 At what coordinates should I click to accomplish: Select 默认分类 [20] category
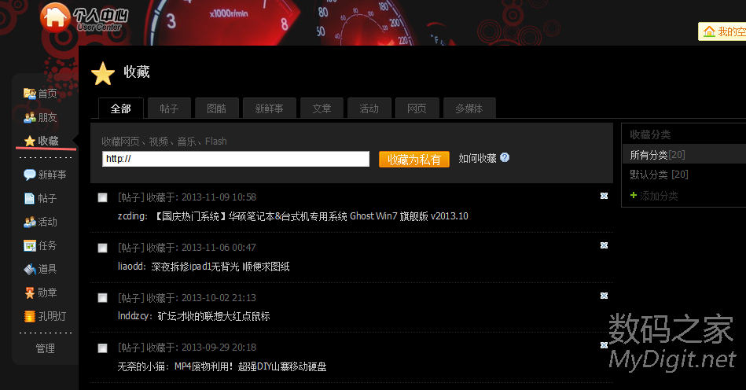[659, 175]
